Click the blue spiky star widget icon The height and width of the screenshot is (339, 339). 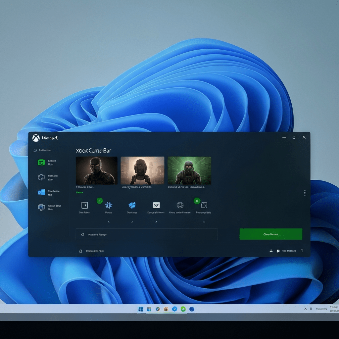coord(109,205)
